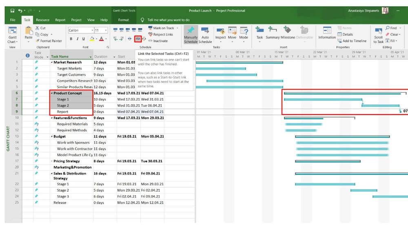Click the Link Selected Tasks chain icon
The width and height of the screenshot is (408, 229).
137,39
